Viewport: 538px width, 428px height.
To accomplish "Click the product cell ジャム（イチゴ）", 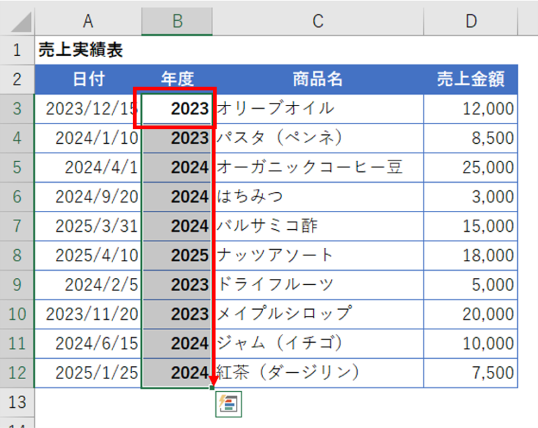I will (x=318, y=344).
